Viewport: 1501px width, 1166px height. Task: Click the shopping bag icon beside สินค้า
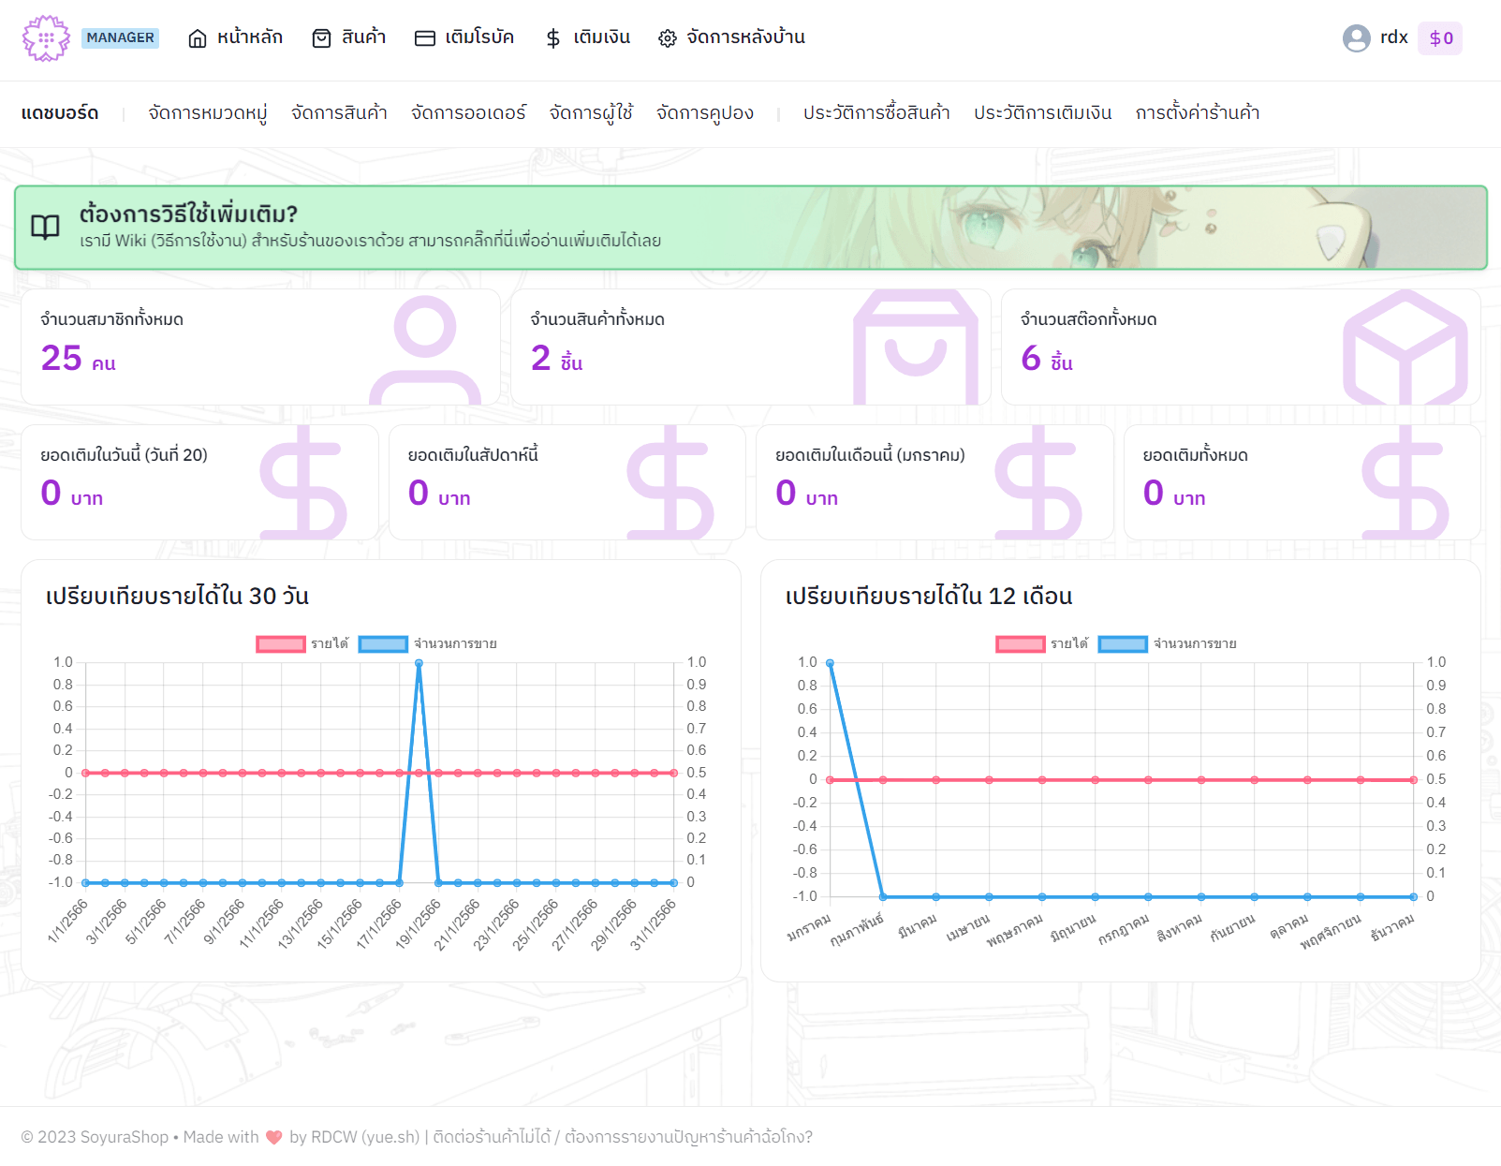[x=321, y=38]
